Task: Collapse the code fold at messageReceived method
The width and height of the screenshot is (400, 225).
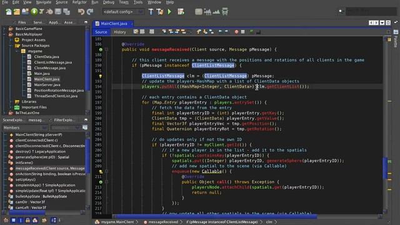Action: (x=106, y=49)
